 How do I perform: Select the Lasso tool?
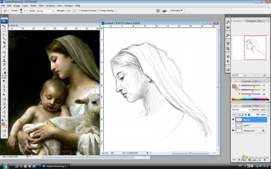[4, 35]
